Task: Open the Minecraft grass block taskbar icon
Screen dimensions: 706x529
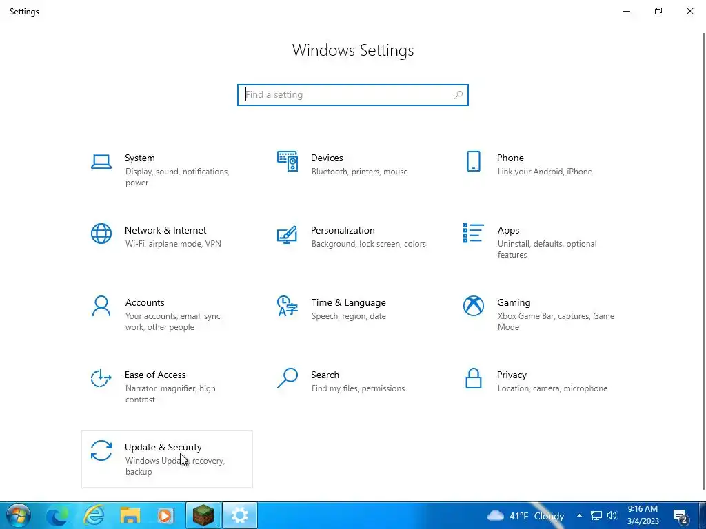Action: [203, 515]
